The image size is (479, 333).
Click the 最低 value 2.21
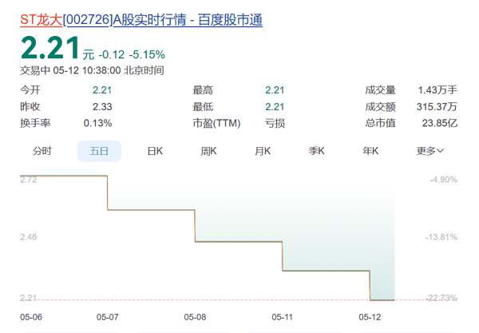(x=275, y=107)
